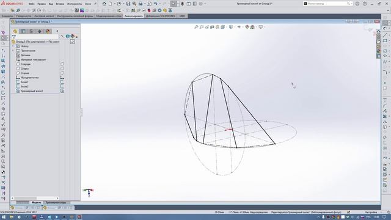Collapse the ribbon with top-right chevron
391x220 pixels.
pyautogui.click(x=389, y=10)
